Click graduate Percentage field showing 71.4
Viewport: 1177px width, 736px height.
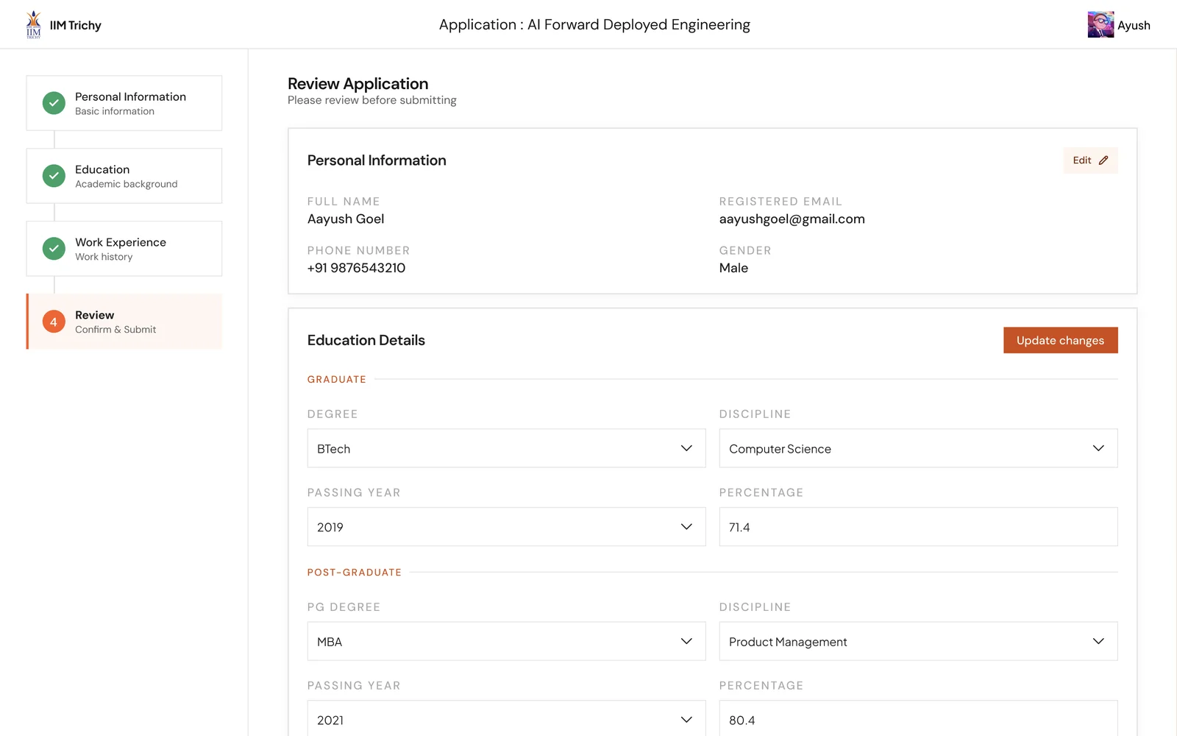pyautogui.click(x=918, y=527)
